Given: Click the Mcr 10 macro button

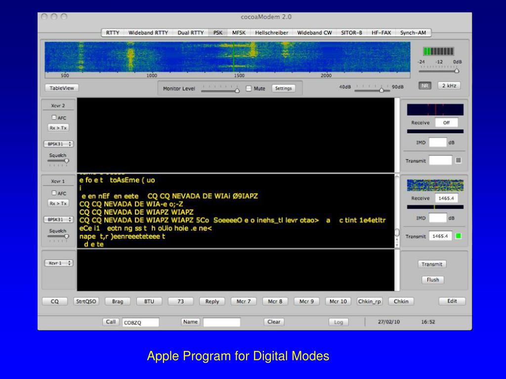Looking at the screenshot, I should point(338,302).
